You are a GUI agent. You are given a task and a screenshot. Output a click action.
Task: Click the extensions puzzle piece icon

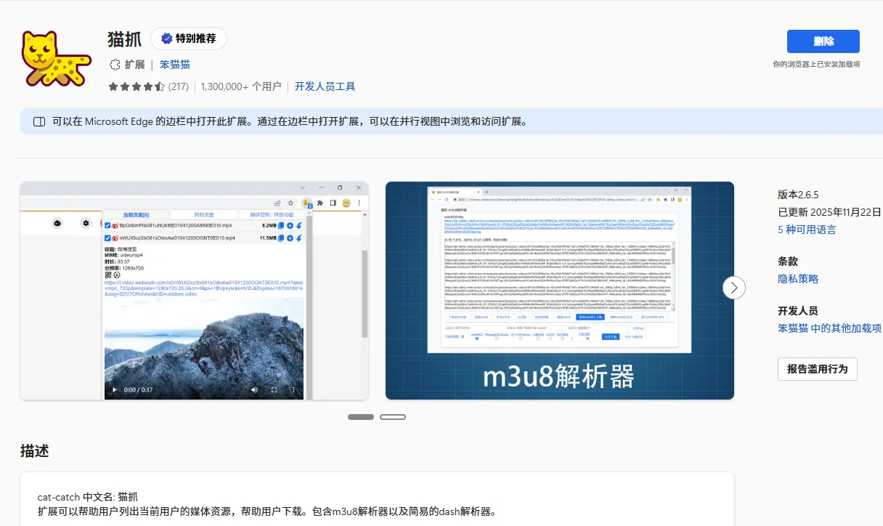[320, 203]
